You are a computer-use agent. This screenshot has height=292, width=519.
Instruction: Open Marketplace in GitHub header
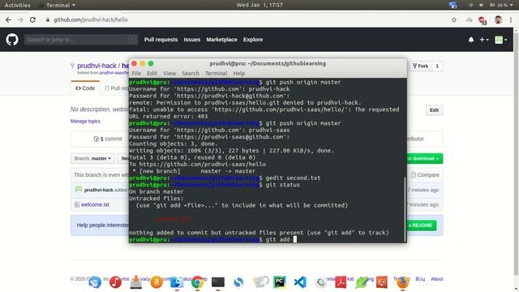pos(221,40)
